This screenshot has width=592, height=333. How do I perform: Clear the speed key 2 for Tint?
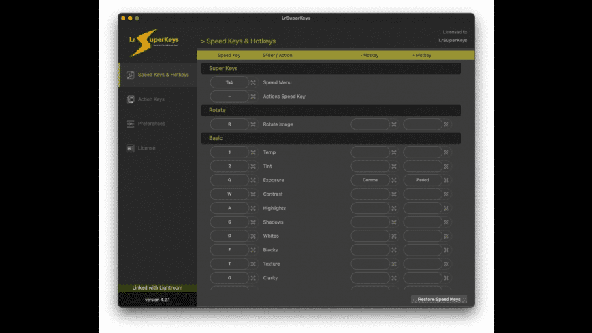253,166
